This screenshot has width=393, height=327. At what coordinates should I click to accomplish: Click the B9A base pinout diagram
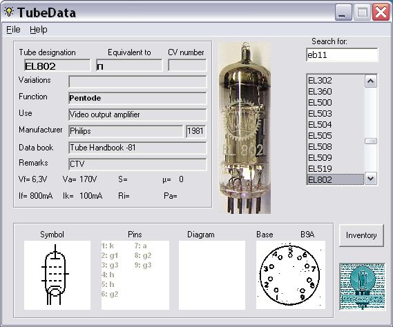pos(291,275)
